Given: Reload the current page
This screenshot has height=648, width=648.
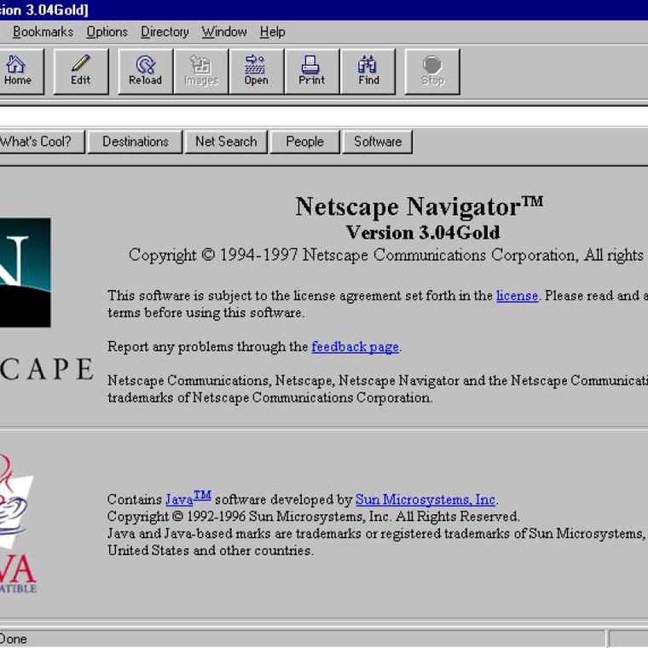Looking at the screenshot, I should click(x=145, y=71).
